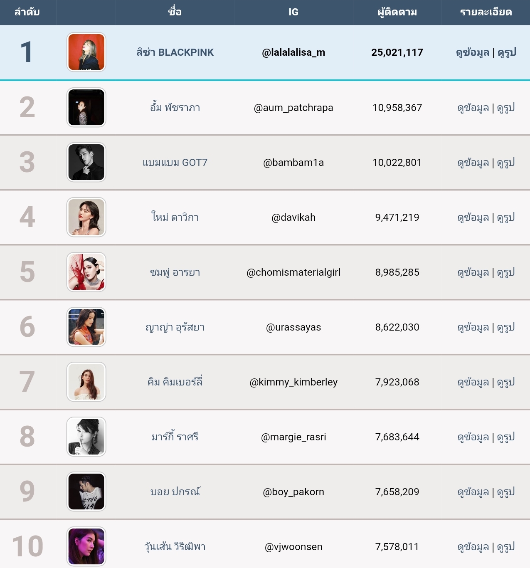Click the ลำดับ column header
530x568 pixels.
tap(27, 12)
